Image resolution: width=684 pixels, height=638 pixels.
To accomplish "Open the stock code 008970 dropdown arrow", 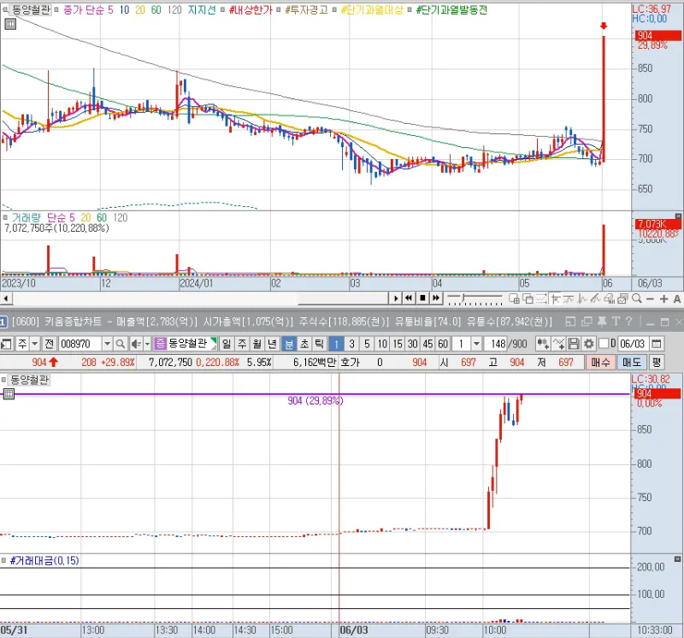I will pos(108,344).
